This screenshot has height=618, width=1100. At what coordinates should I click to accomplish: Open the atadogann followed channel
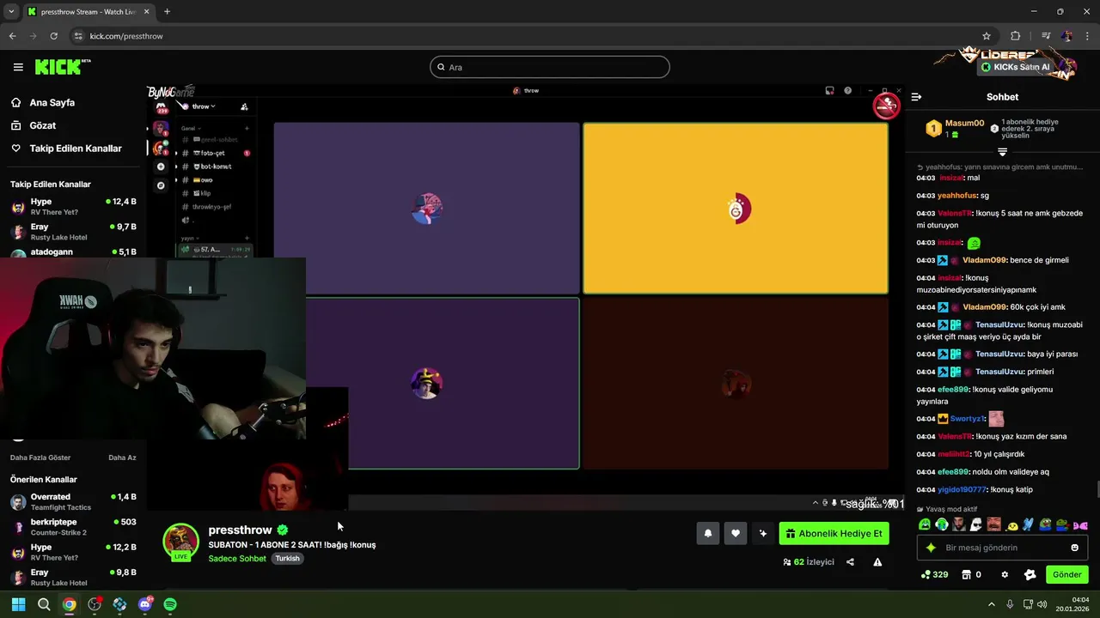pyautogui.click(x=73, y=252)
